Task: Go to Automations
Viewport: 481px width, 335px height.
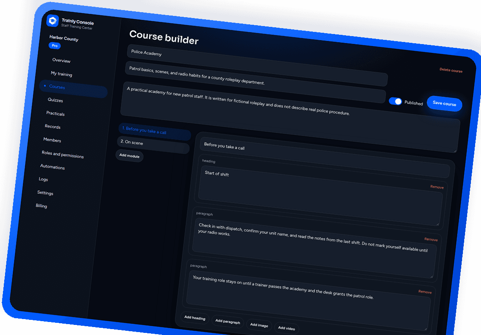Action: [53, 167]
